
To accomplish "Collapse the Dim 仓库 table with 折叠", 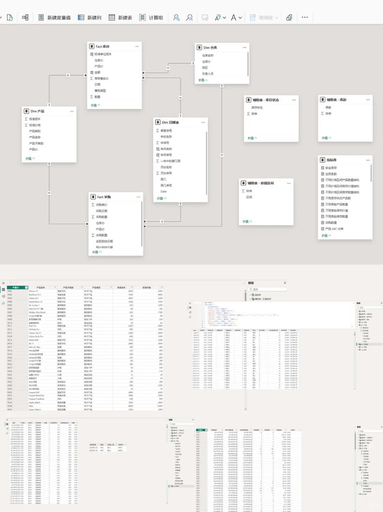I will coord(203,80).
